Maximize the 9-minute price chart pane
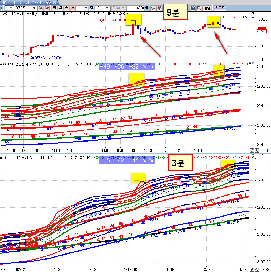This screenshot has height=272, width=271. tap(253, 13)
